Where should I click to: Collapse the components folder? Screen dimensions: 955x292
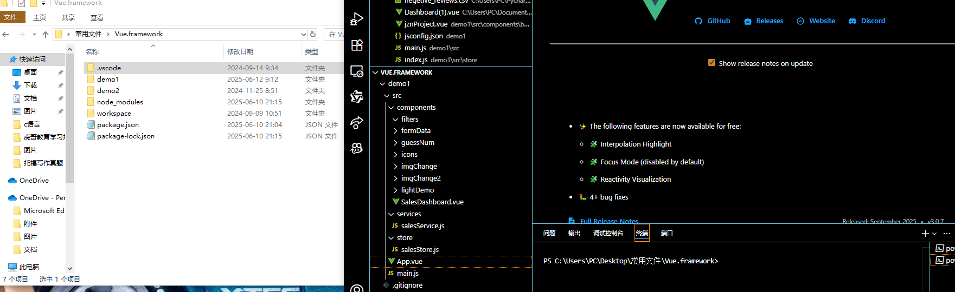tap(391, 108)
